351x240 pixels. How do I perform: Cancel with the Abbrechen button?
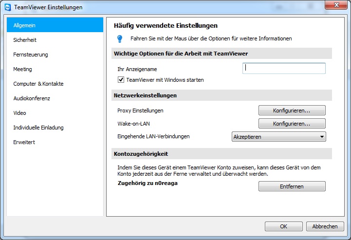(x=325, y=226)
